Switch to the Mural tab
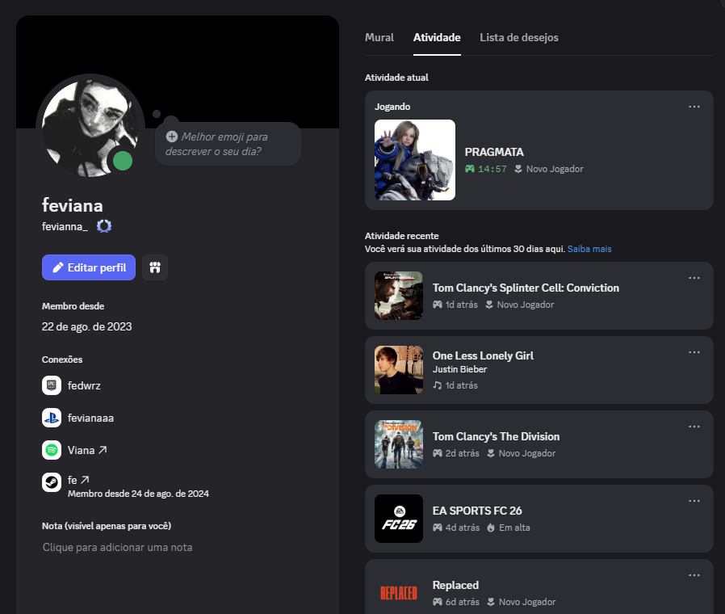Screen dimensions: 725x614 (379, 37)
